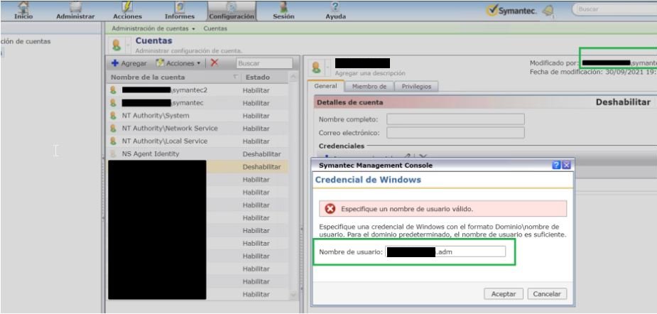Click the red error icon in the alert
The width and height of the screenshot is (657, 314).
(330, 209)
